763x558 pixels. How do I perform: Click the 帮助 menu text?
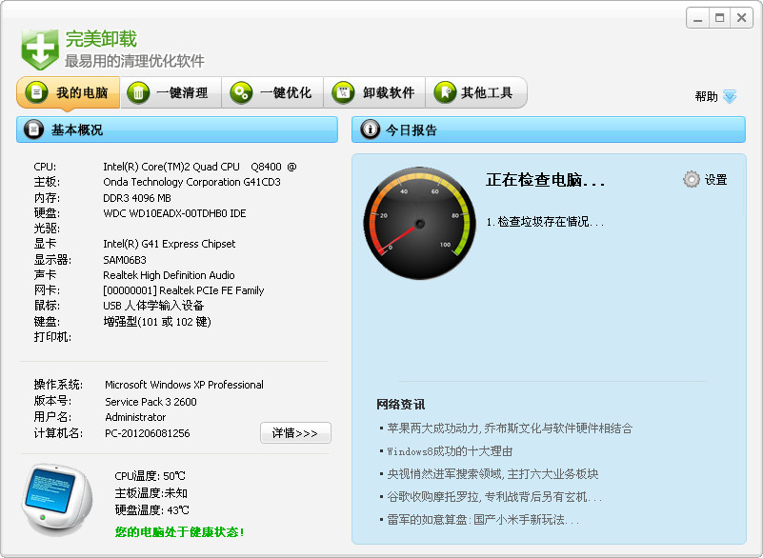[706, 96]
